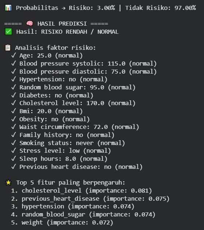Click the Risiko 3.00% probability text
Image resolution: width=204 pixels, height=230 pixels.
point(92,8)
